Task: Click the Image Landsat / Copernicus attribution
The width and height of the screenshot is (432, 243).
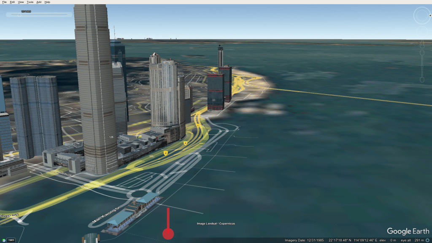Action: 216,224
